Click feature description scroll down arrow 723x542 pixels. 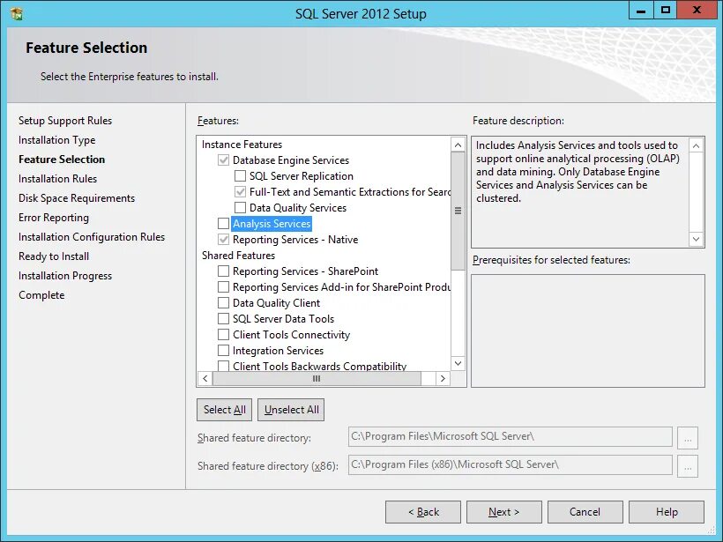click(697, 239)
